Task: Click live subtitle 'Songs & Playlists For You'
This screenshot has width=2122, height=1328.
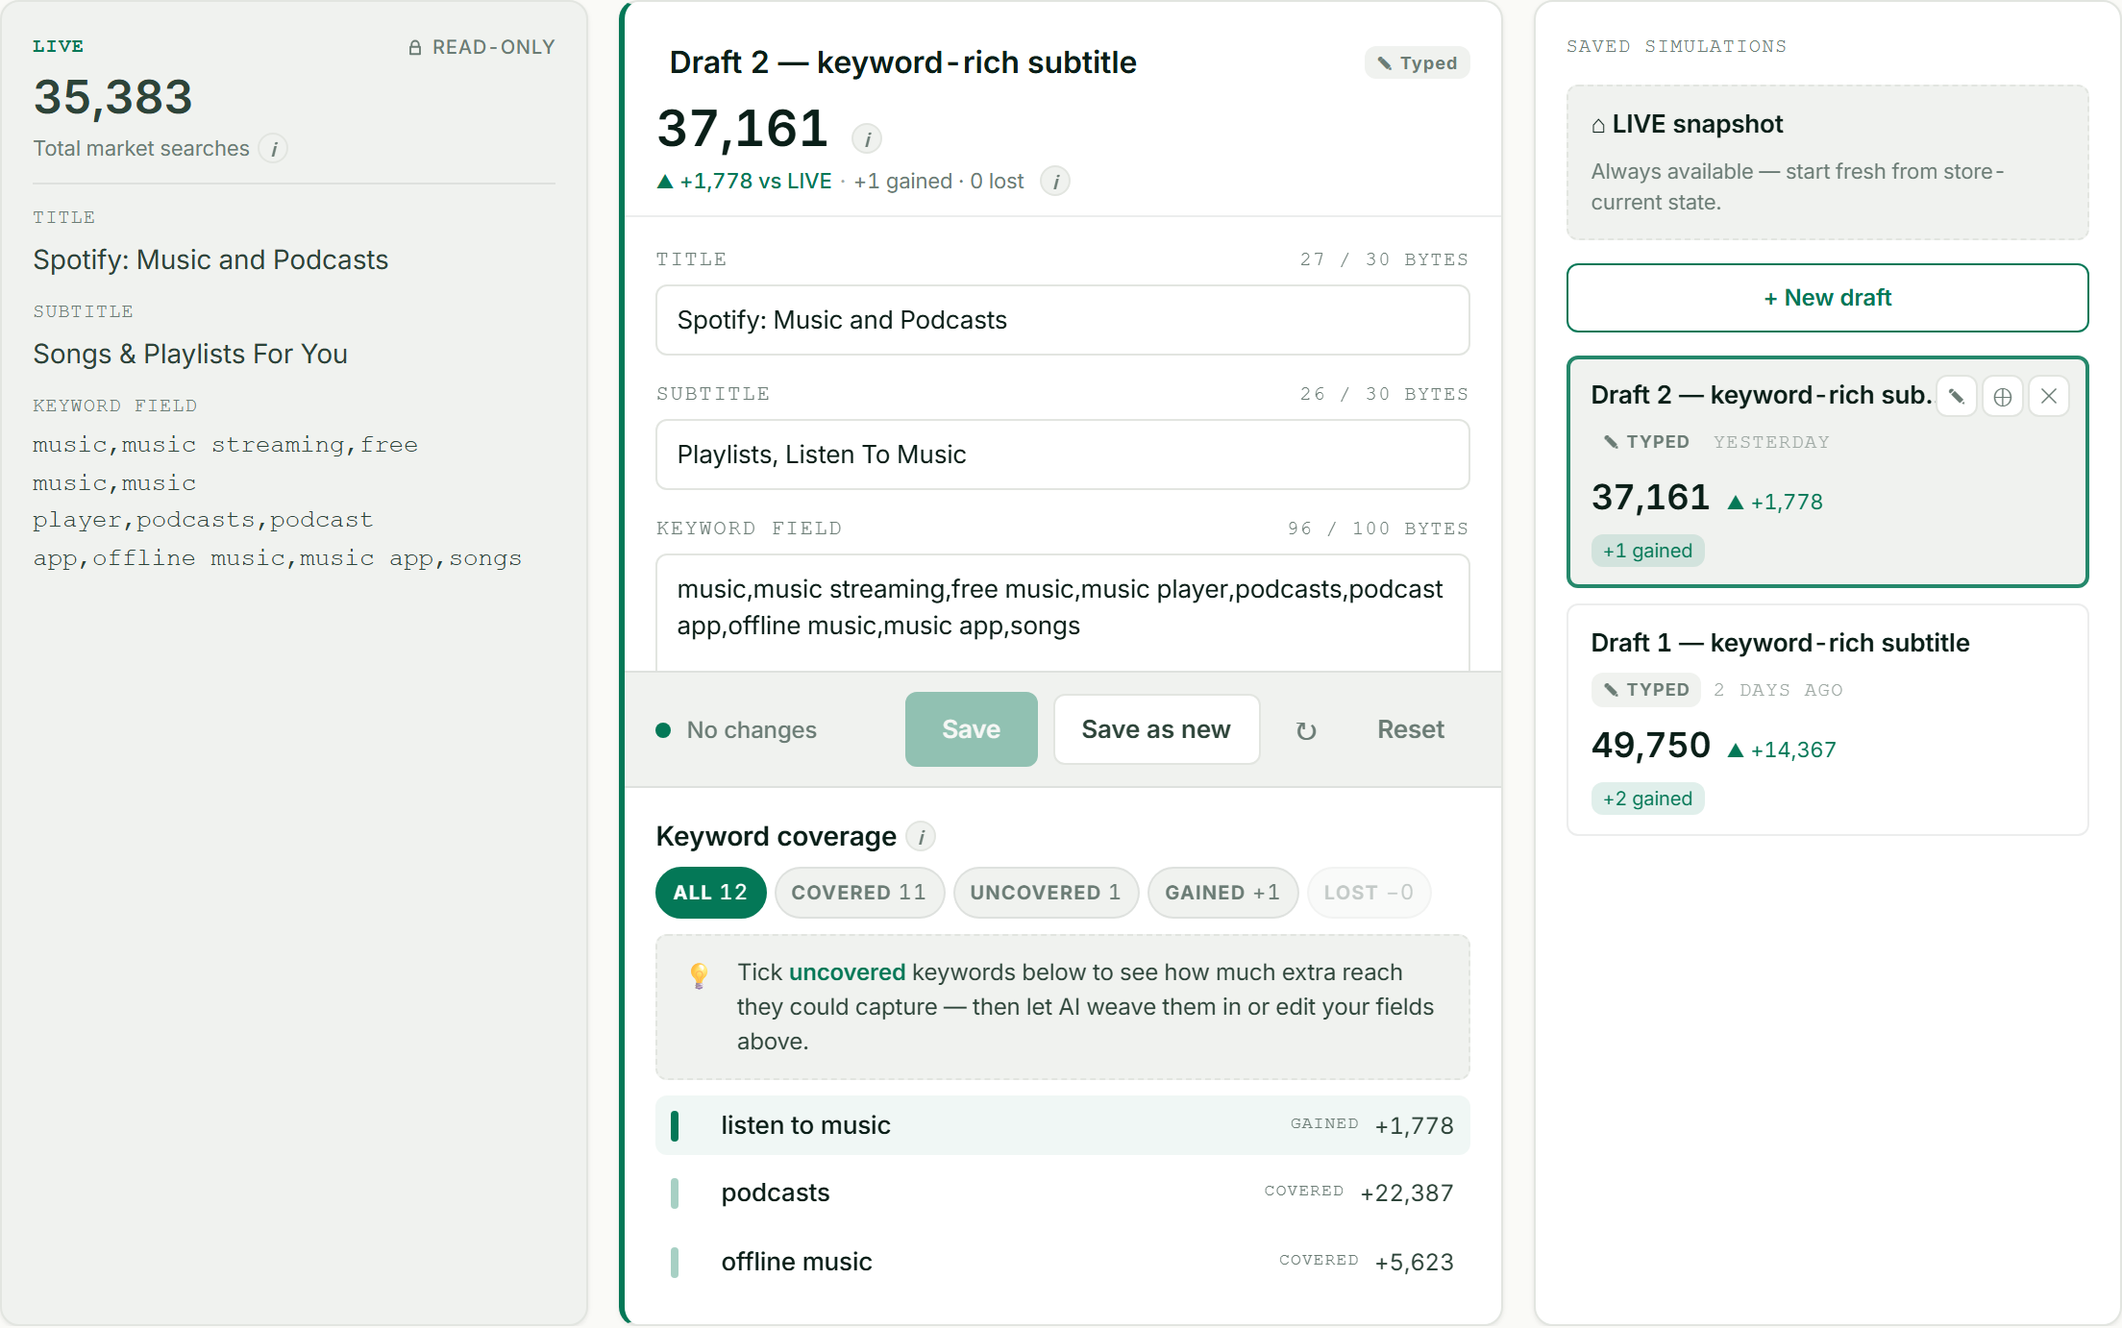Action: [190, 355]
